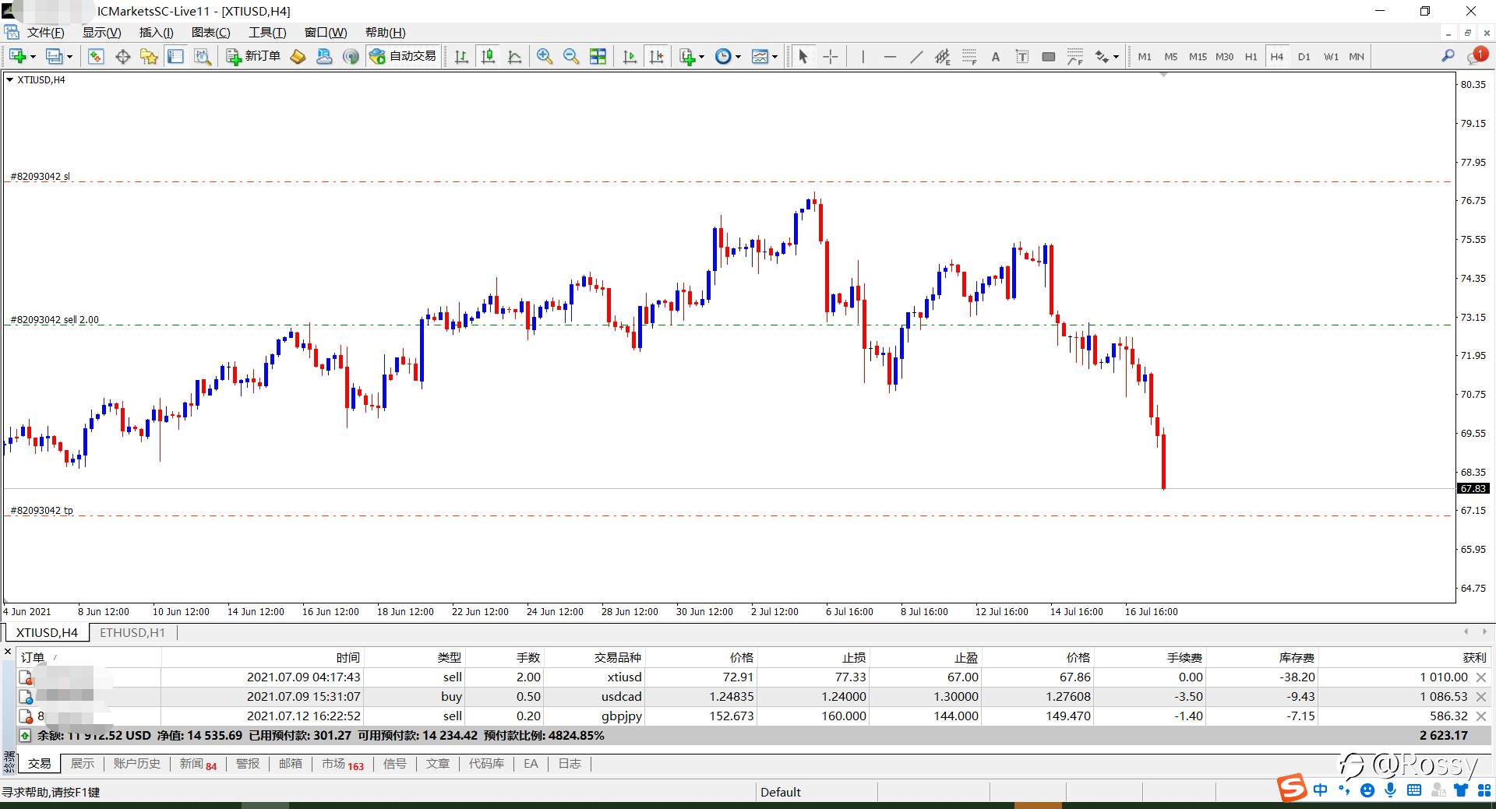Open the periods clock icon
The height and width of the screenshot is (809, 1496).
point(723,56)
